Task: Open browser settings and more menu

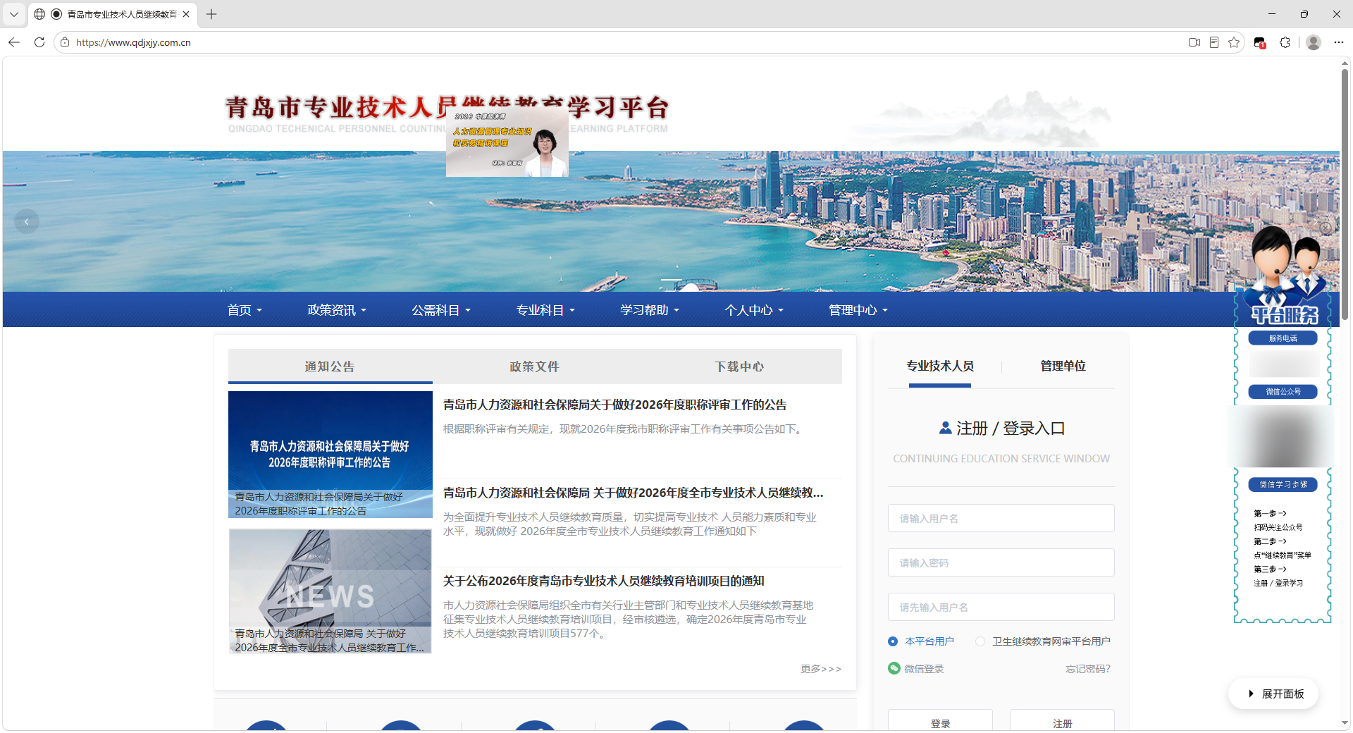Action: 1339,42
